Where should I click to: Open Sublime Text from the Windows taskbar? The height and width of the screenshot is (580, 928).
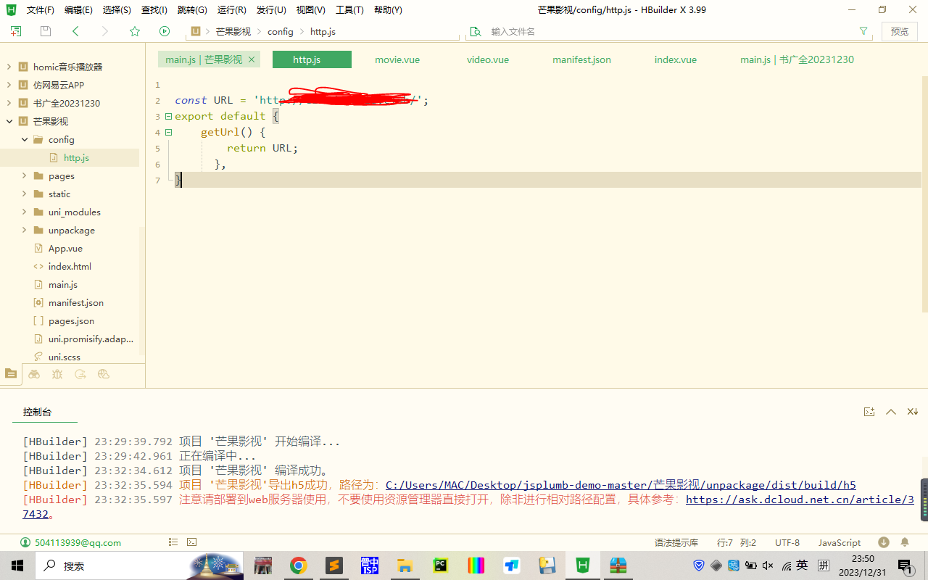[333, 565]
